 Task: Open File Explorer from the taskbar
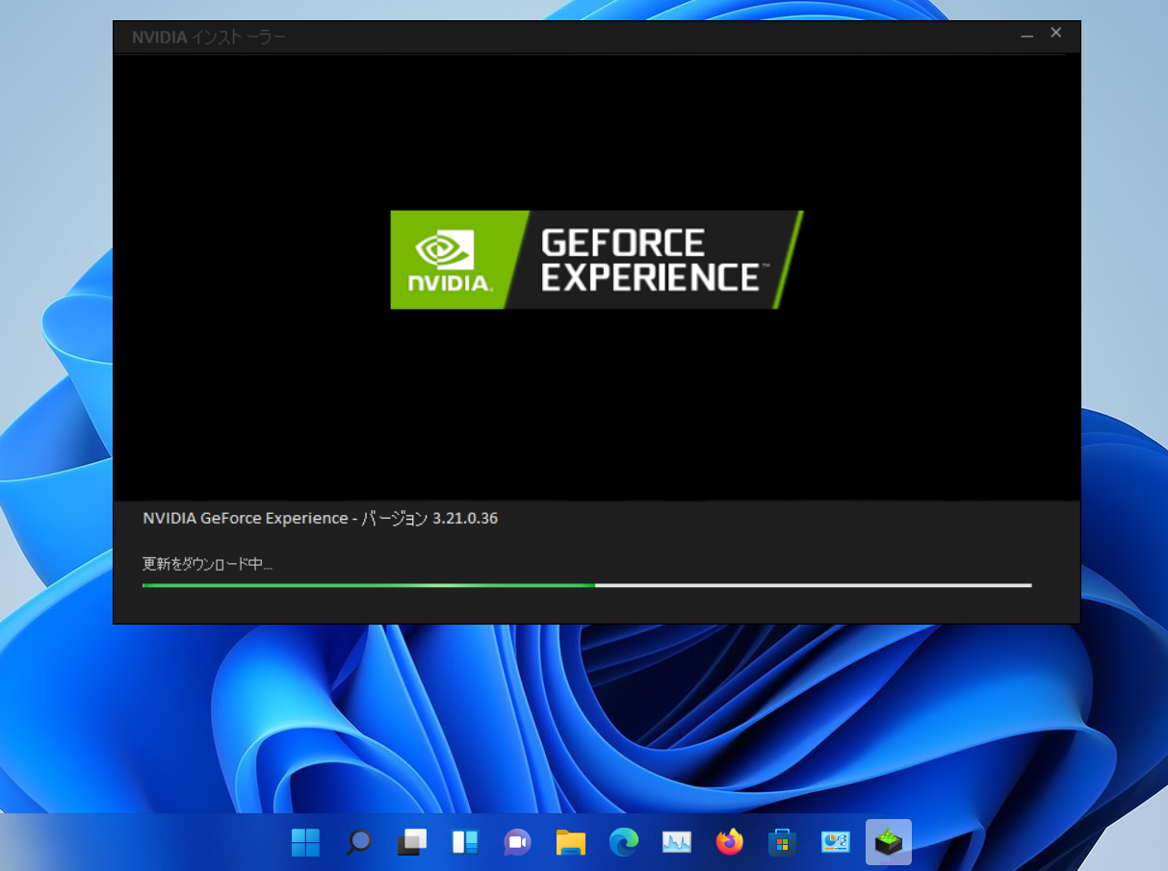[x=570, y=842]
